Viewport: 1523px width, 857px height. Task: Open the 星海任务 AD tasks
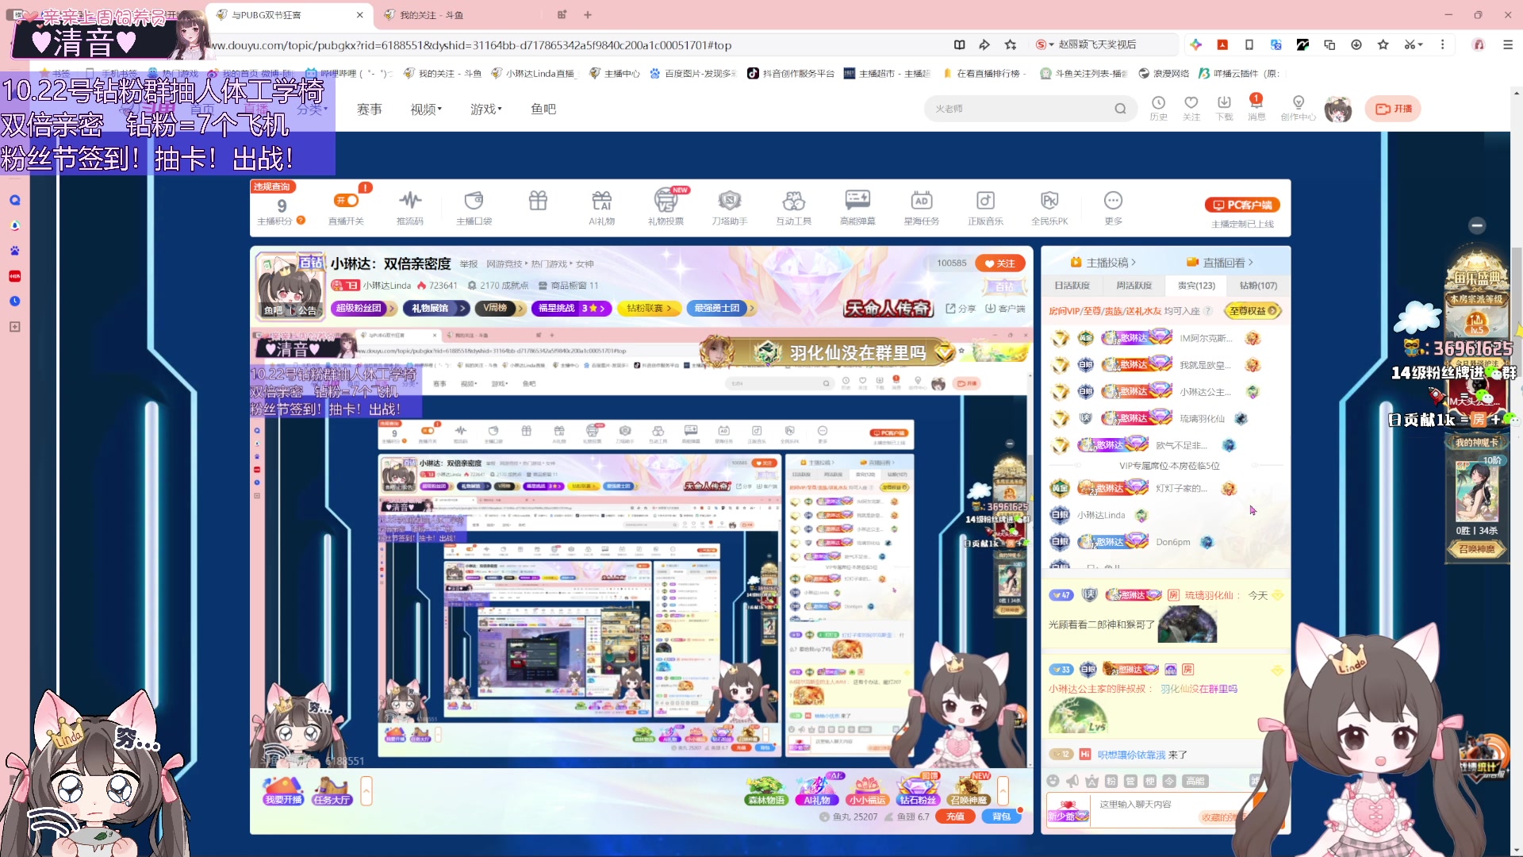(x=921, y=207)
